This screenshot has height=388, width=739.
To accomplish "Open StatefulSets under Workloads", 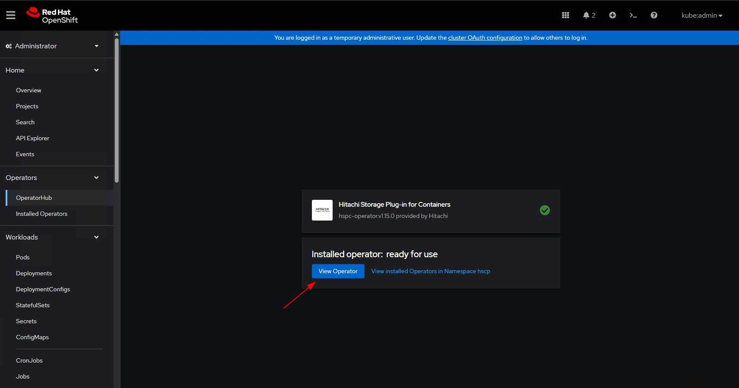I will [x=33, y=305].
